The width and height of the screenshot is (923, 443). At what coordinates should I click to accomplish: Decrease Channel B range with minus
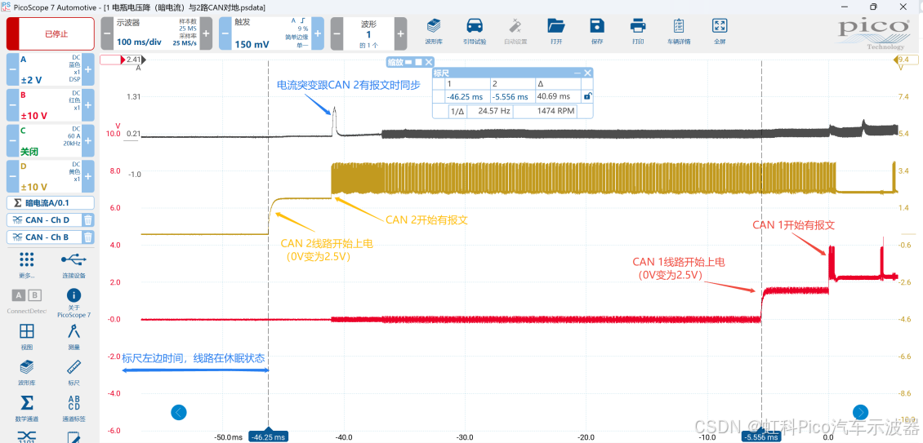tap(12, 104)
